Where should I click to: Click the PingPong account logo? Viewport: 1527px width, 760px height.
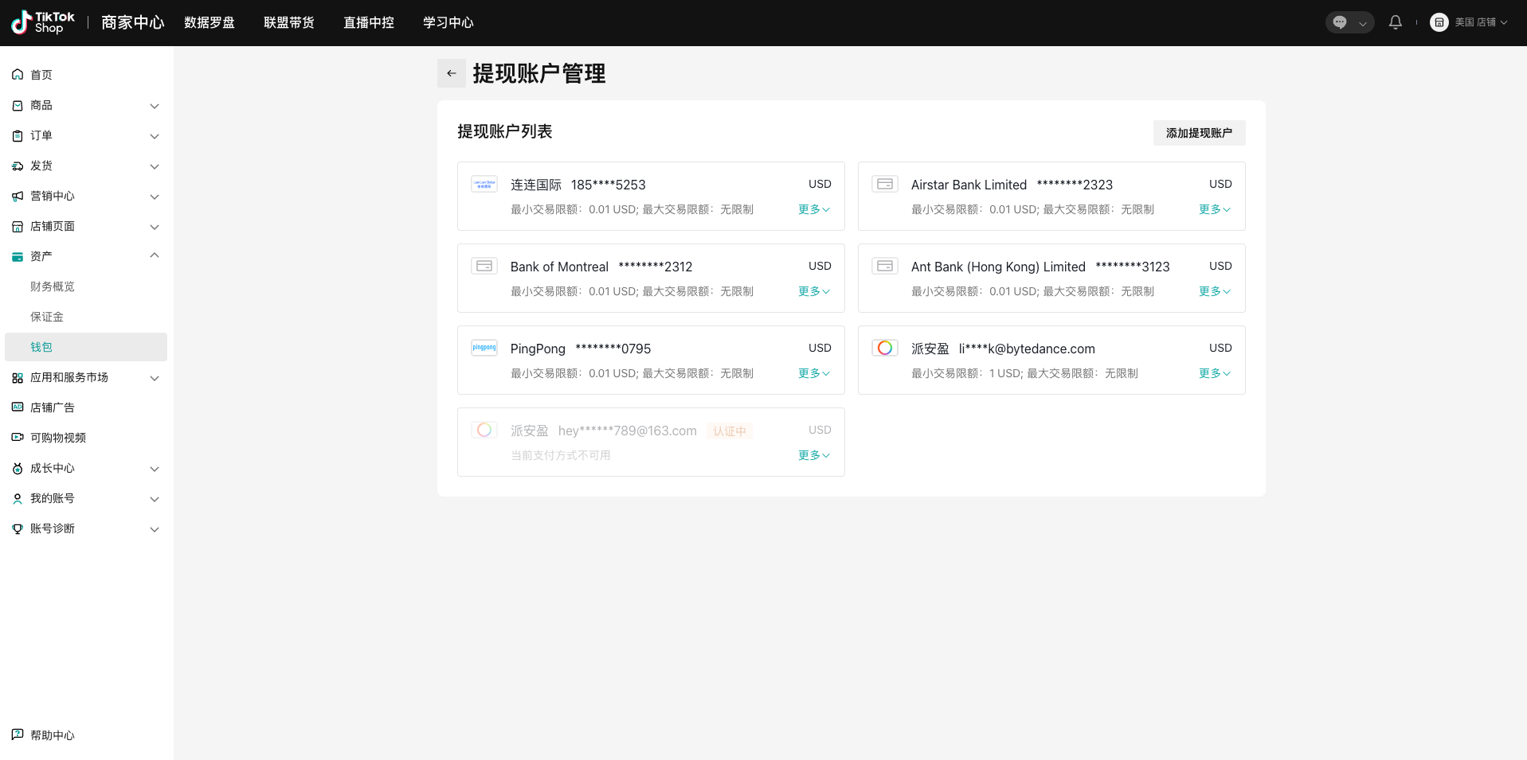pyautogui.click(x=484, y=348)
